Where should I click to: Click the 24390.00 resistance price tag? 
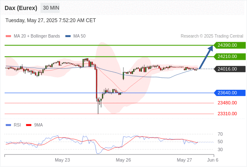[x=229, y=45]
